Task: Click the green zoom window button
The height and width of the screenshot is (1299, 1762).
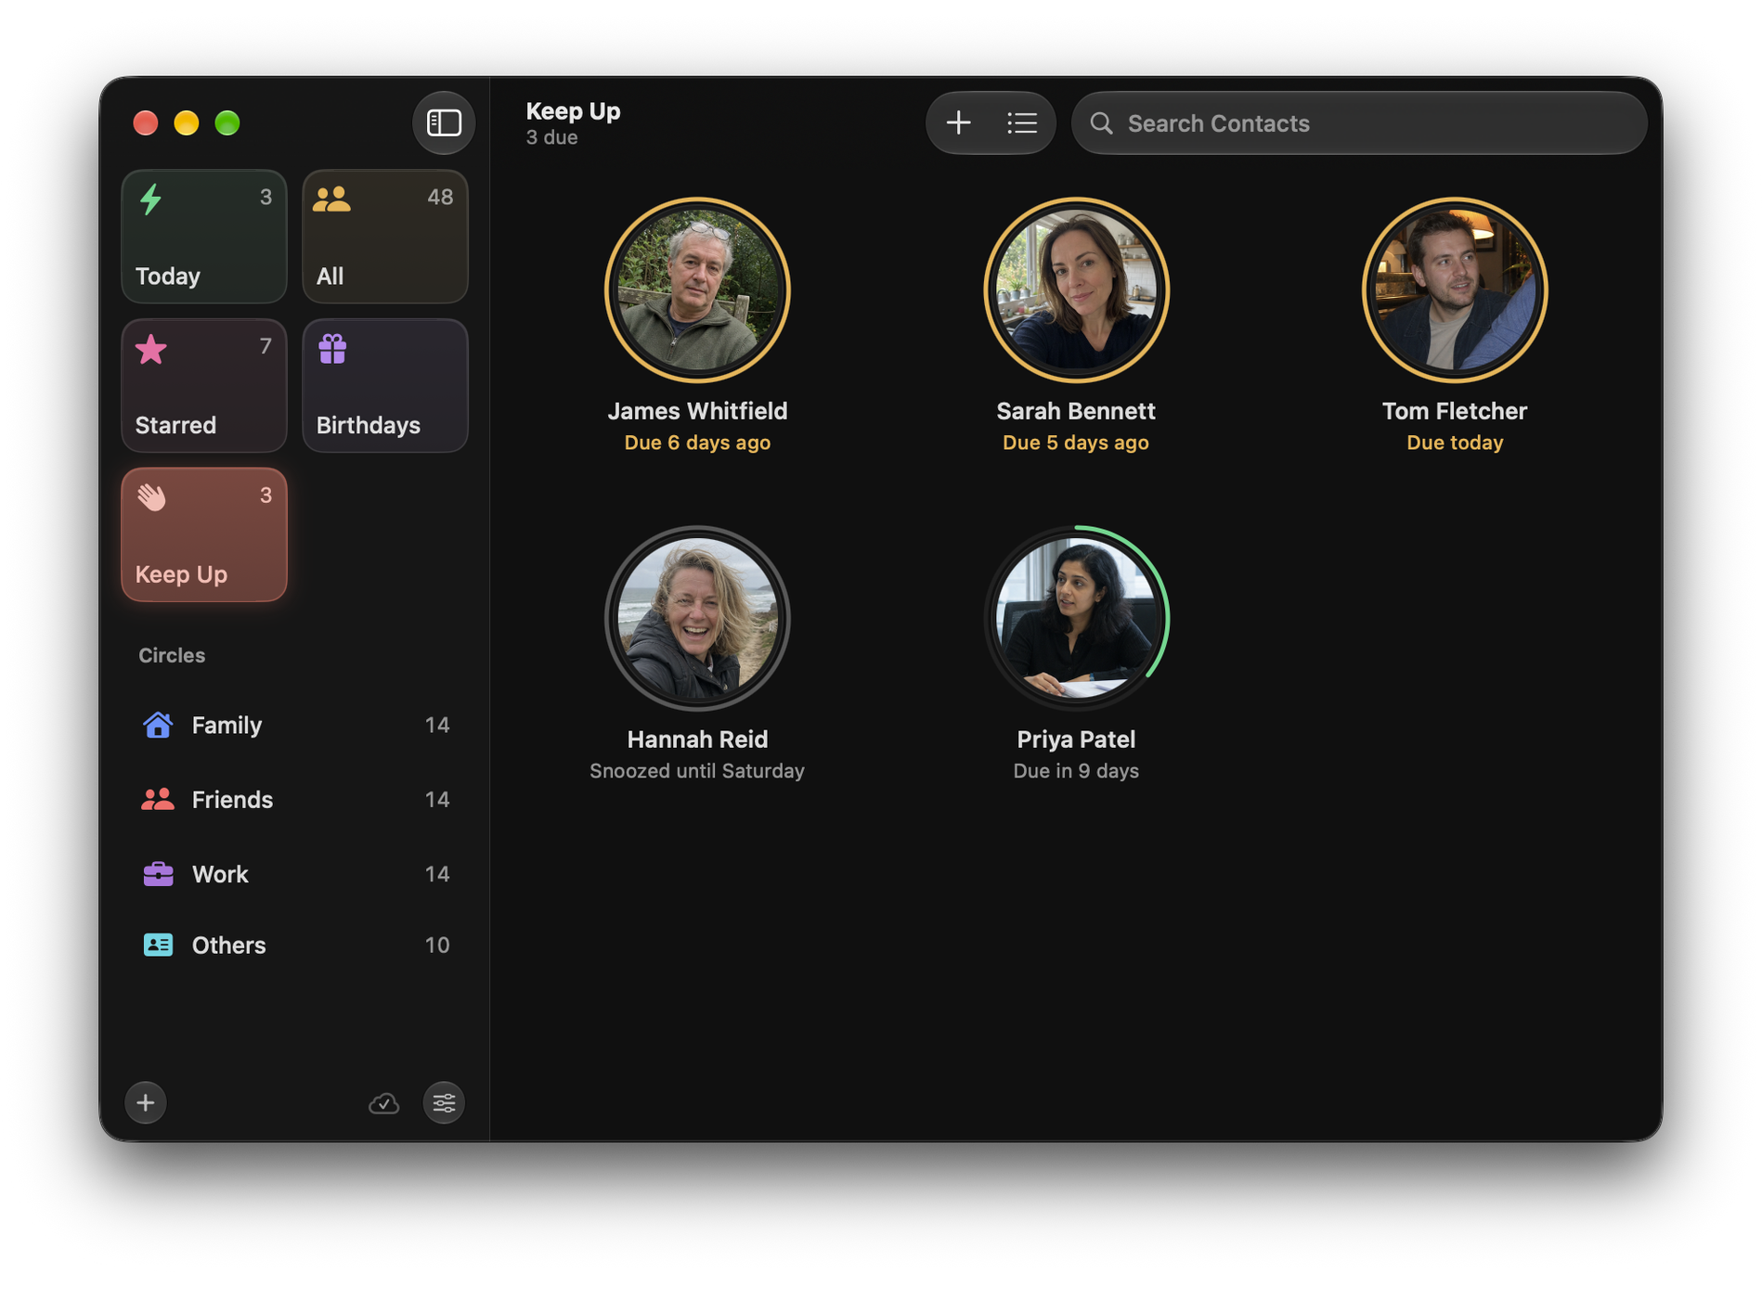Action: [x=227, y=122]
